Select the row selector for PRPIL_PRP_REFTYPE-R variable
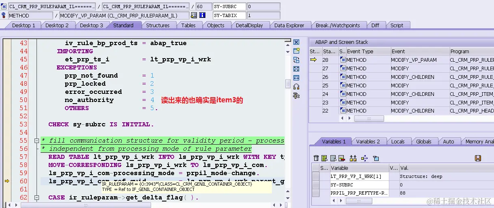494x208 pixels. [x=315, y=193]
